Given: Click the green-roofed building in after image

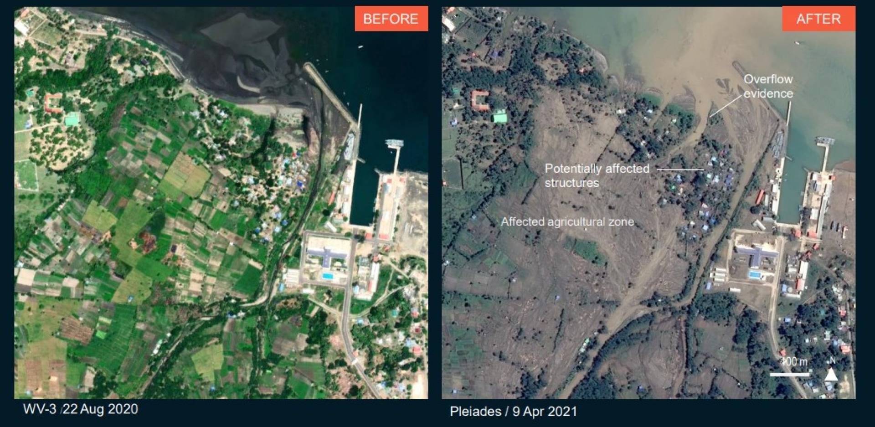Looking at the screenshot, I should click(499, 117).
